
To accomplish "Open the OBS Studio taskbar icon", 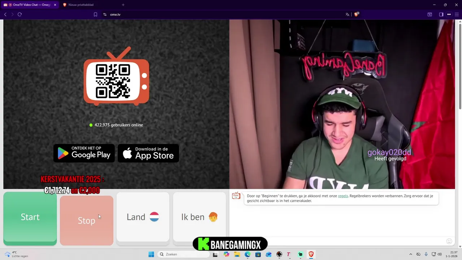I will (279, 254).
